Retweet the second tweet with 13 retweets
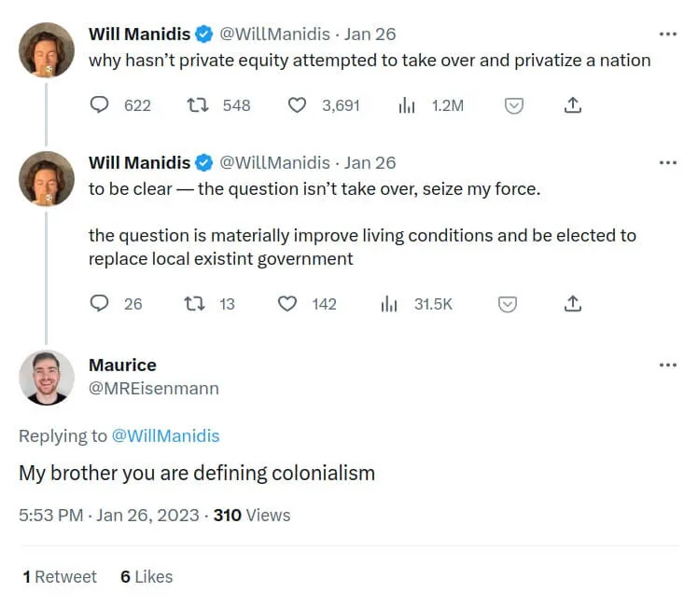 point(197,304)
